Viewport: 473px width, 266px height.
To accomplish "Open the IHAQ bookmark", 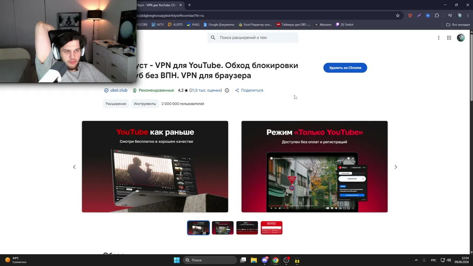I will click(193, 25).
